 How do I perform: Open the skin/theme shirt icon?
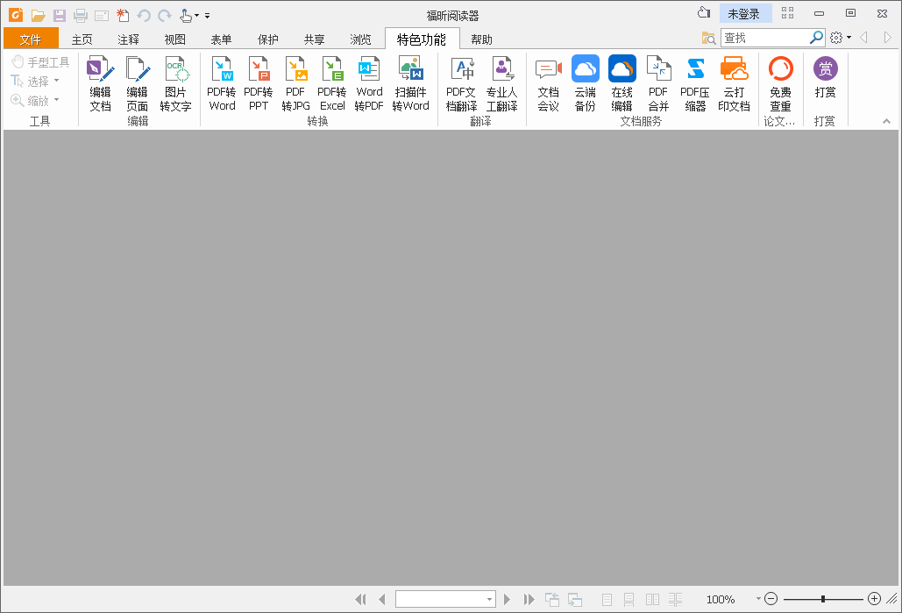[704, 12]
